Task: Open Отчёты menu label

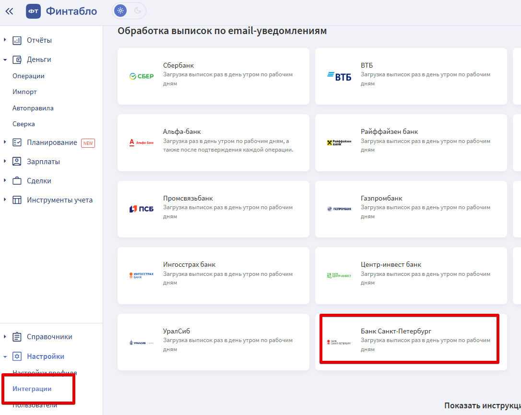Action: click(39, 40)
